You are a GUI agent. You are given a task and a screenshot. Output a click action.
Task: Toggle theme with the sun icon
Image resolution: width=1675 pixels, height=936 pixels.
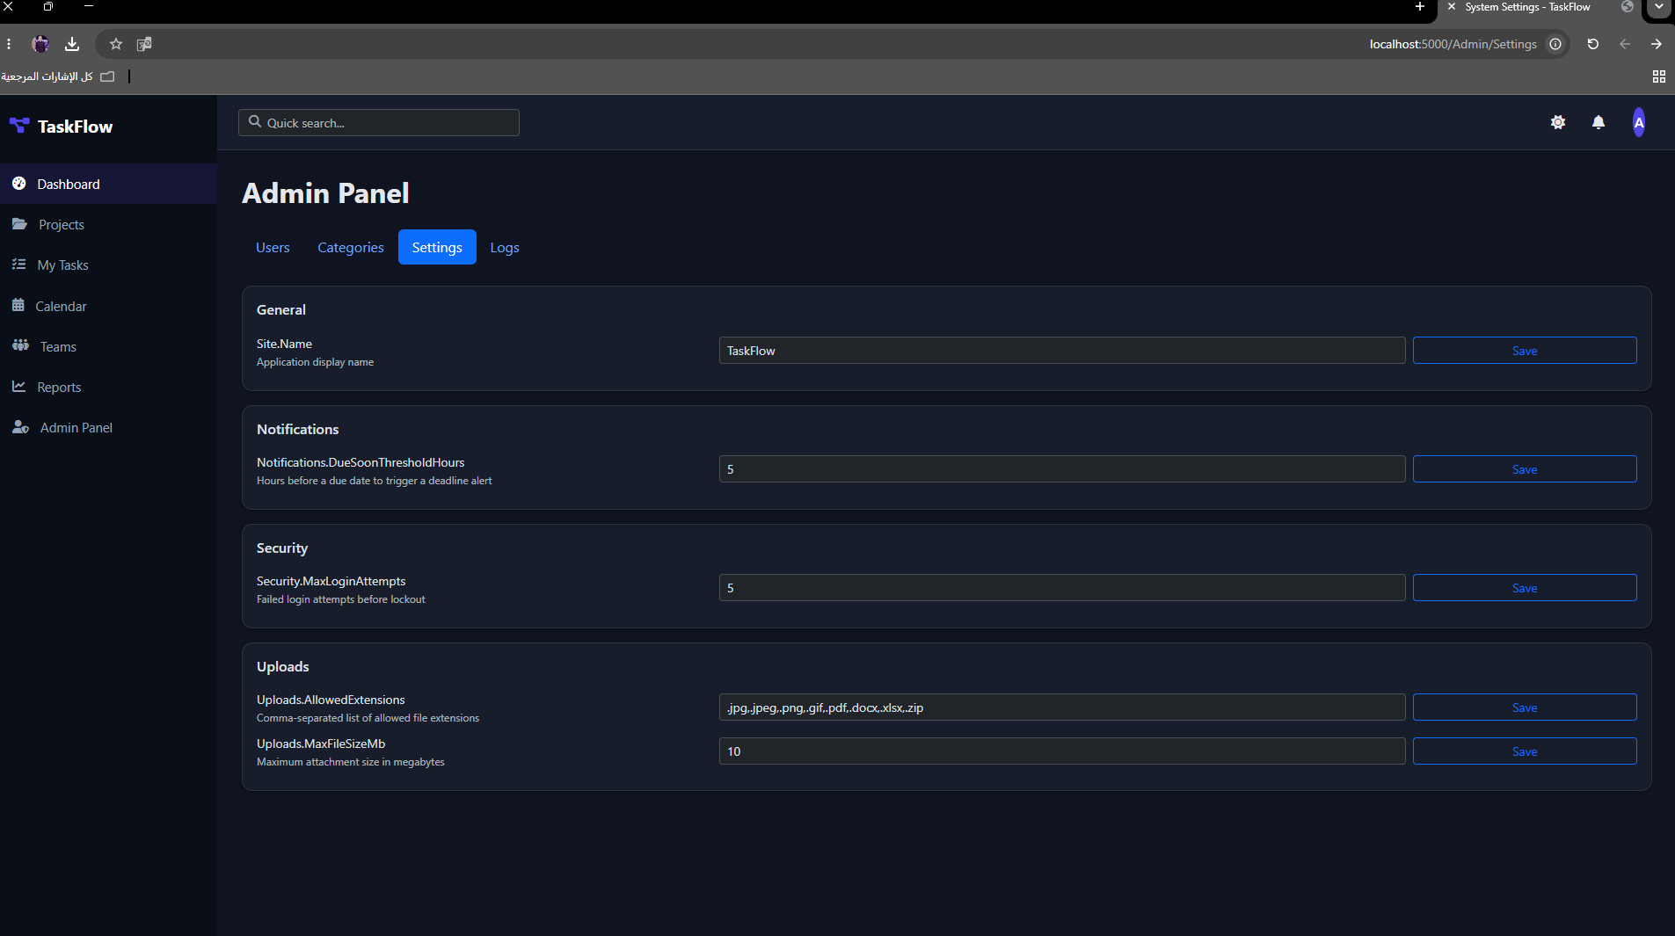coord(1558,122)
